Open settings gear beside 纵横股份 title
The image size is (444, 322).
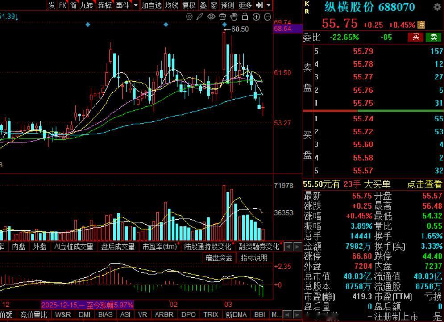point(437,7)
